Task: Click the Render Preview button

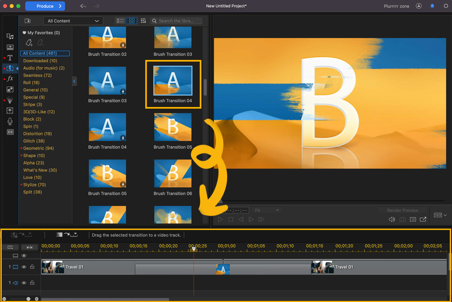Action: click(402, 210)
